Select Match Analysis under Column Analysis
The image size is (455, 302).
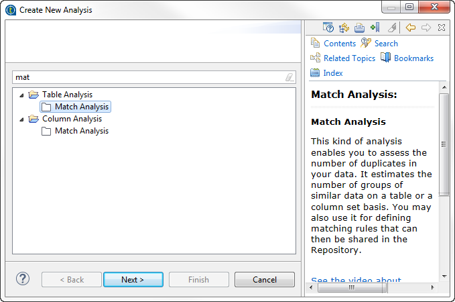81,131
